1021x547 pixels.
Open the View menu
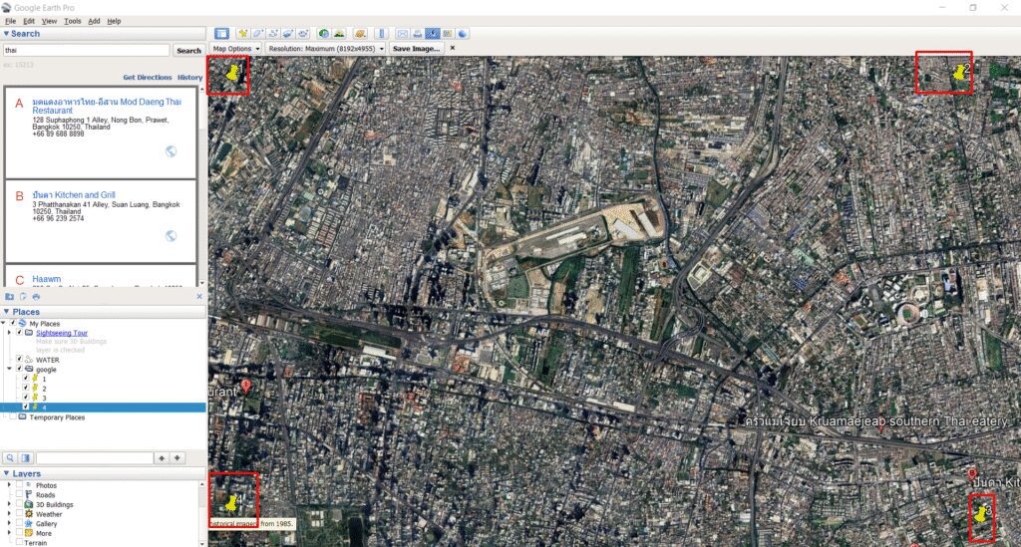tap(49, 21)
